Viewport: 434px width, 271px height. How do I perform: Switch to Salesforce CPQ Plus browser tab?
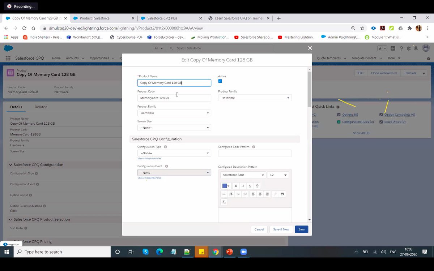(171, 18)
